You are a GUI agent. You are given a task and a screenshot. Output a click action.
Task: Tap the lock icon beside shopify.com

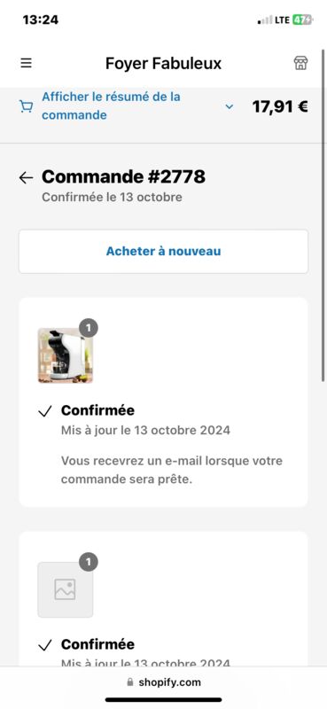coord(130,682)
